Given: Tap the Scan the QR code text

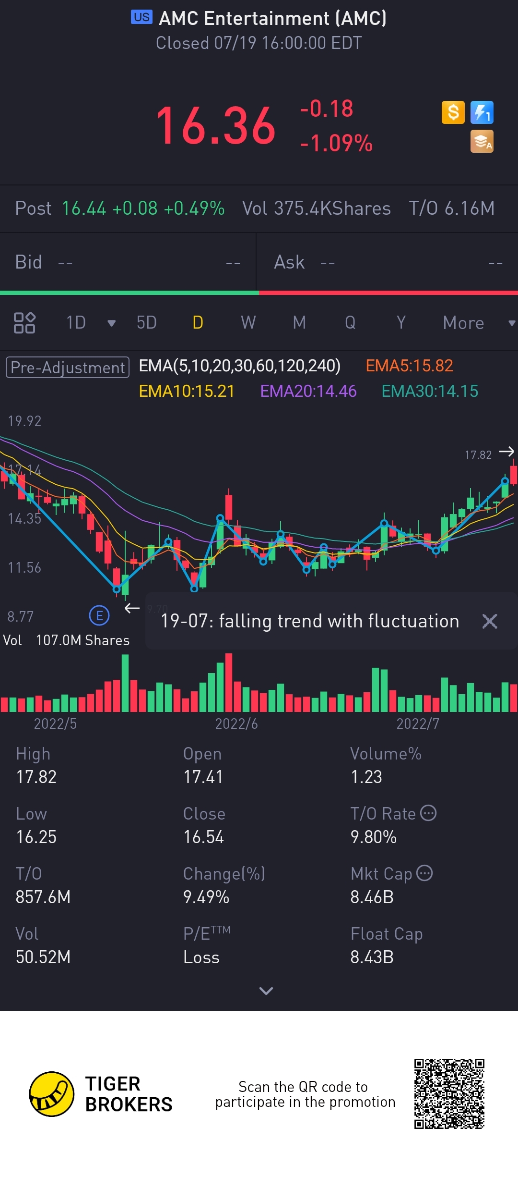Looking at the screenshot, I should tap(305, 1094).
